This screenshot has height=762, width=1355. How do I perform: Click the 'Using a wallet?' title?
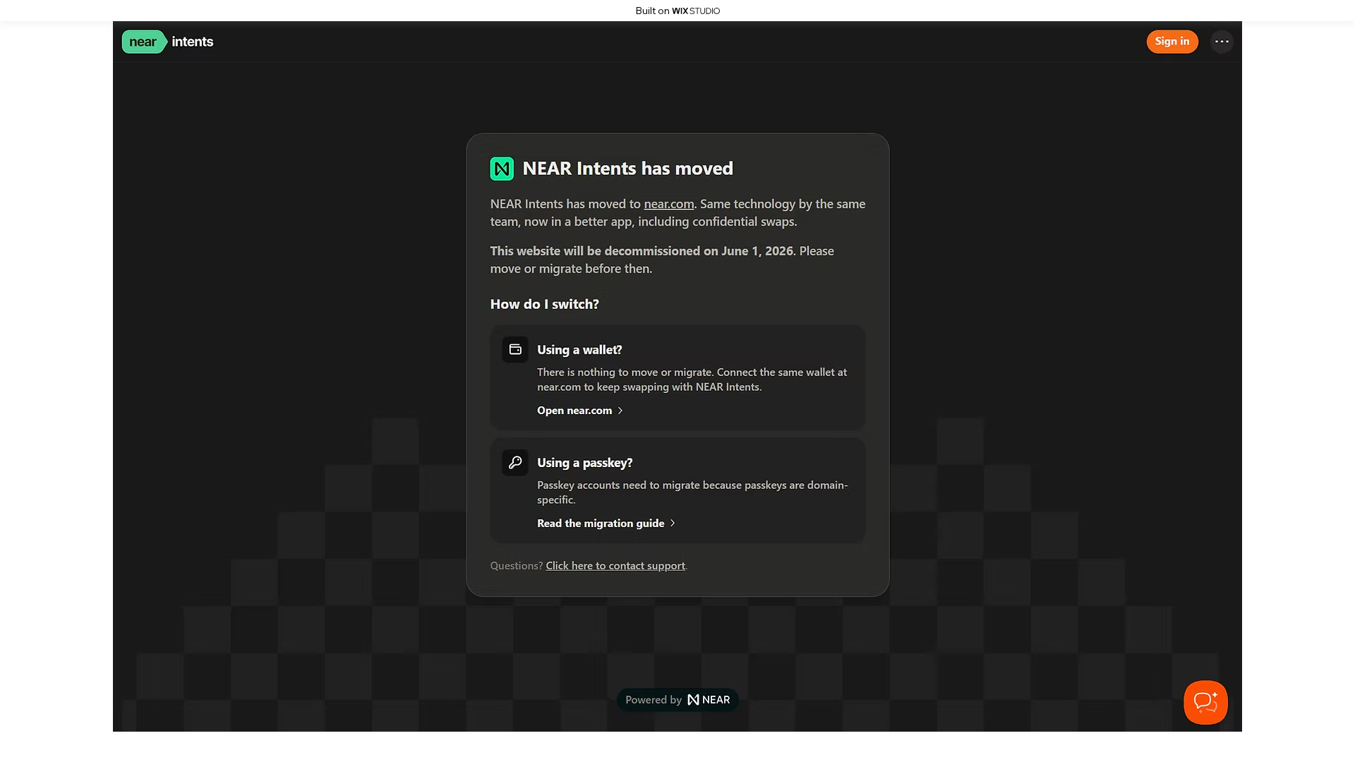[x=579, y=350]
